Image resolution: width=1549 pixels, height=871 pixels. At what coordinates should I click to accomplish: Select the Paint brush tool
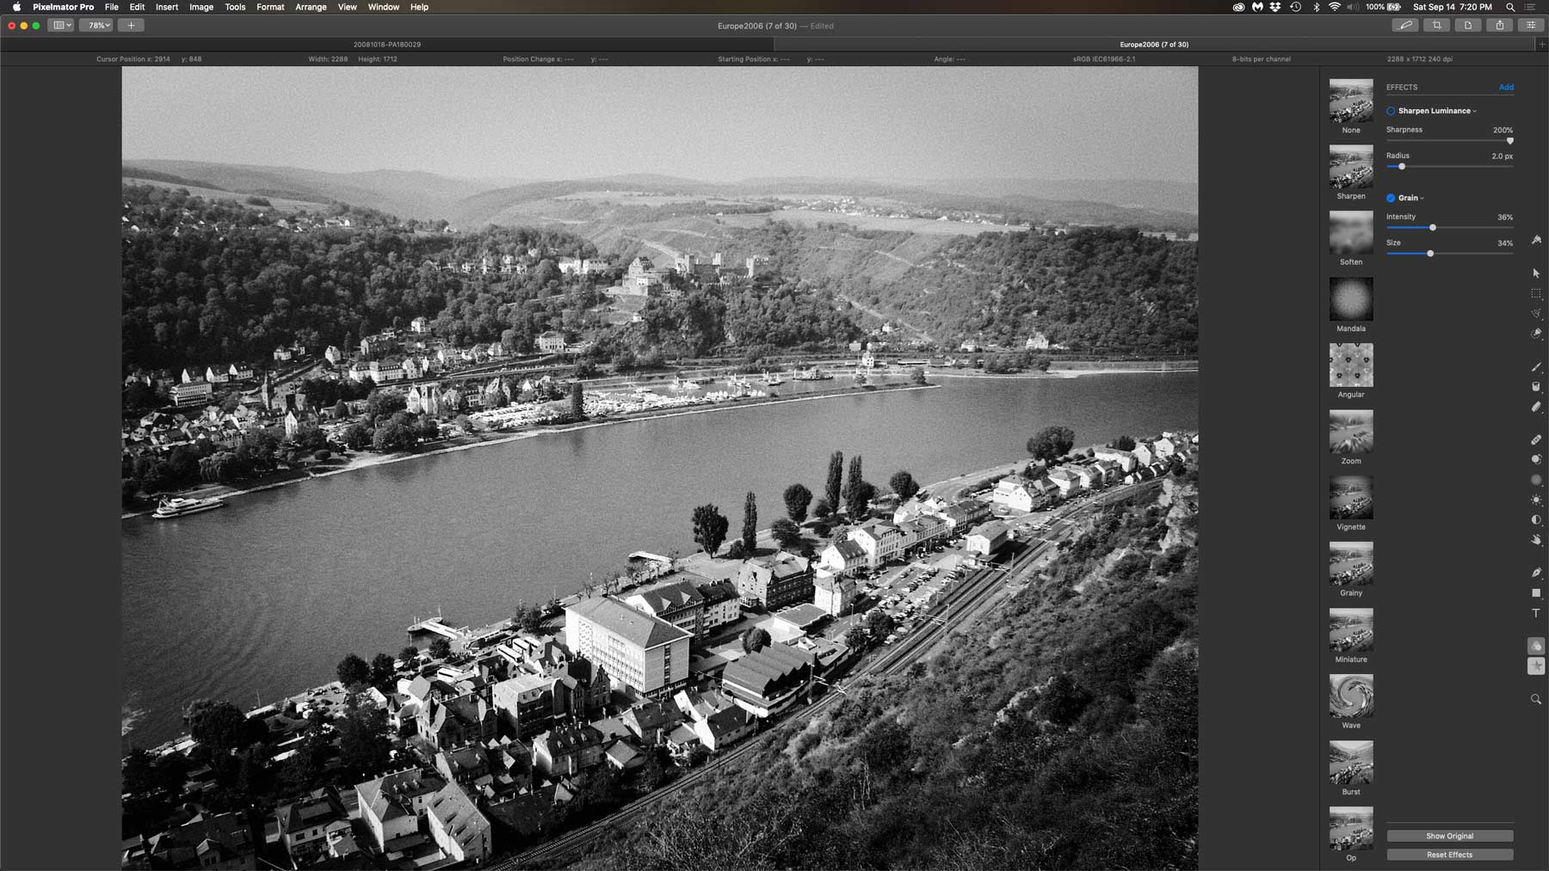(x=1536, y=367)
